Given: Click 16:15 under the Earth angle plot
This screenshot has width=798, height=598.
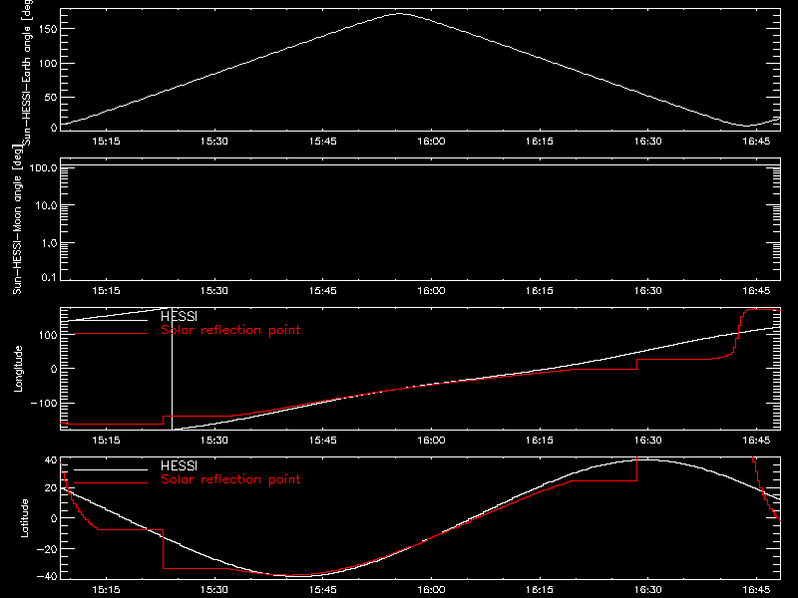Looking at the screenshot, I should click(540, 142).
